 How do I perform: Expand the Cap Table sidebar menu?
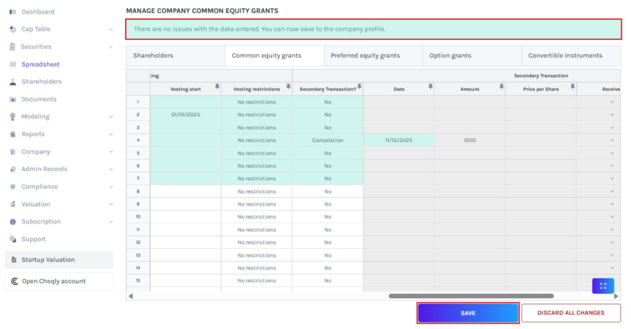pos(111,30)
